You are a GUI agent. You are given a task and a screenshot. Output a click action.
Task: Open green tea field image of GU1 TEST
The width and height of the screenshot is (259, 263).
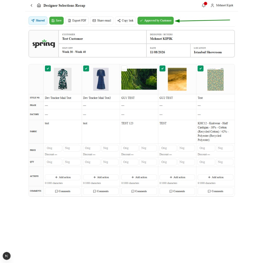coord(139,79)
